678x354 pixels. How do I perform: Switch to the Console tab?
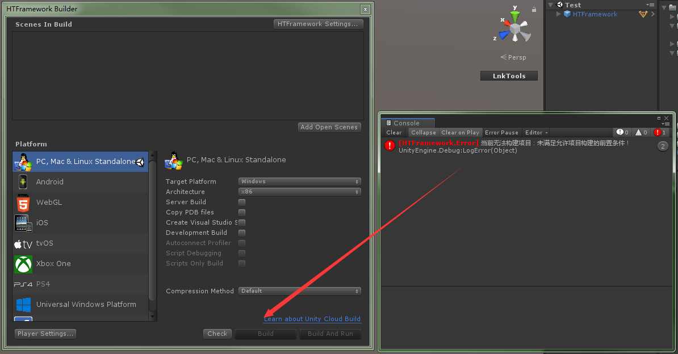coord(408,123)
